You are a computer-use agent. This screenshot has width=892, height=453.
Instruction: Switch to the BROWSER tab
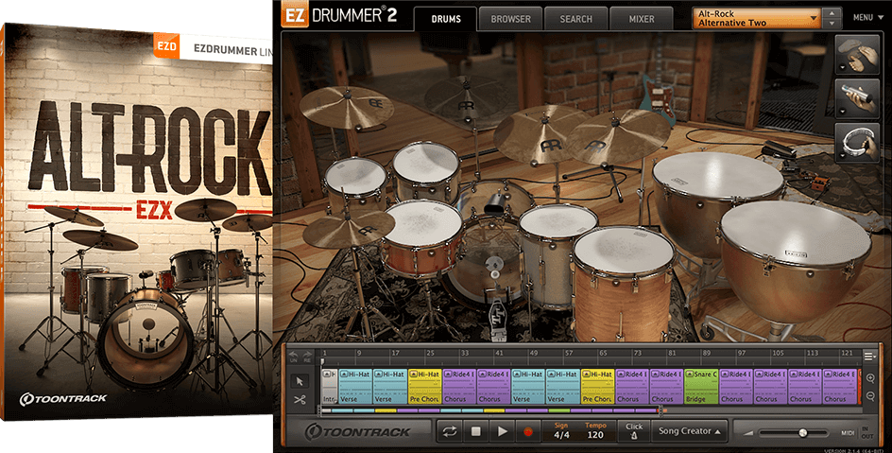point(511,19)
